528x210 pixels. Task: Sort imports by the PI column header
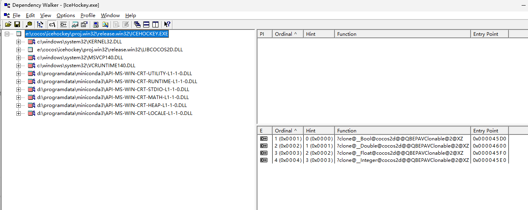coord(264,34)
